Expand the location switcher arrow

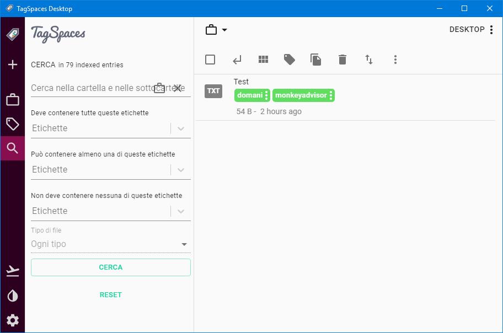coord(224,30)
